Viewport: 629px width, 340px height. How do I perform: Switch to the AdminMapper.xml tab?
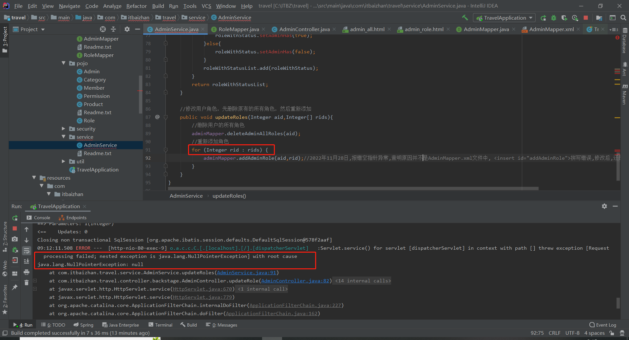[x=551, y=29]
